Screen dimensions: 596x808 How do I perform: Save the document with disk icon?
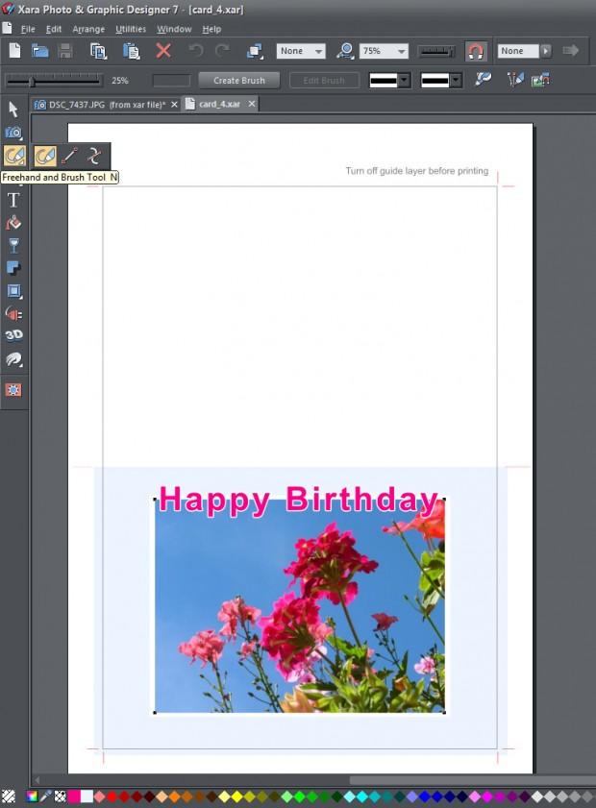pos(65,51)
